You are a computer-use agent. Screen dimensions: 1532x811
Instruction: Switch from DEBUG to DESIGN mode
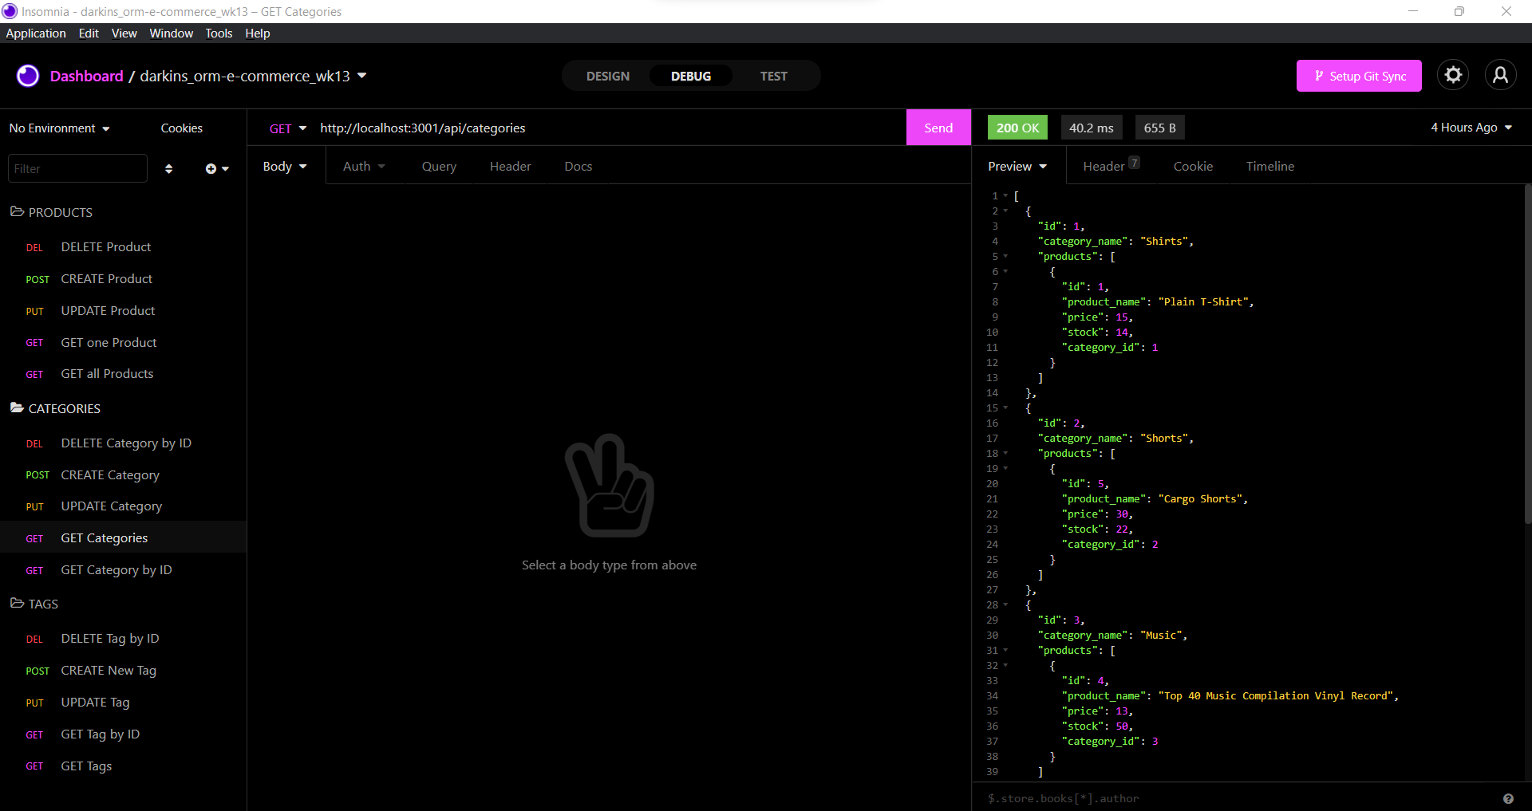click(x=607, y=76)
